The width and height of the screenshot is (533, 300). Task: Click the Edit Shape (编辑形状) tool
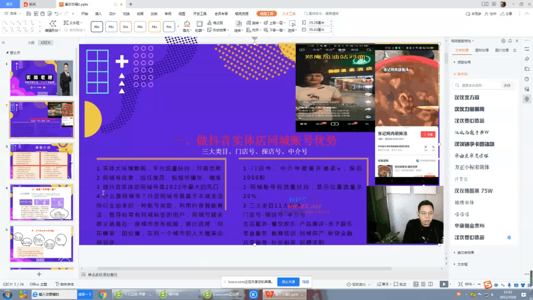coord(53,26)
